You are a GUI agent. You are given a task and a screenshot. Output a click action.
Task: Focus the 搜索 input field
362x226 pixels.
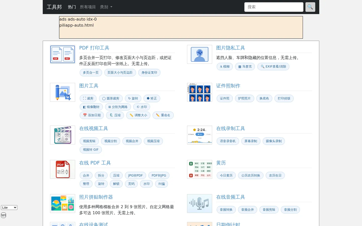(274, 7)
